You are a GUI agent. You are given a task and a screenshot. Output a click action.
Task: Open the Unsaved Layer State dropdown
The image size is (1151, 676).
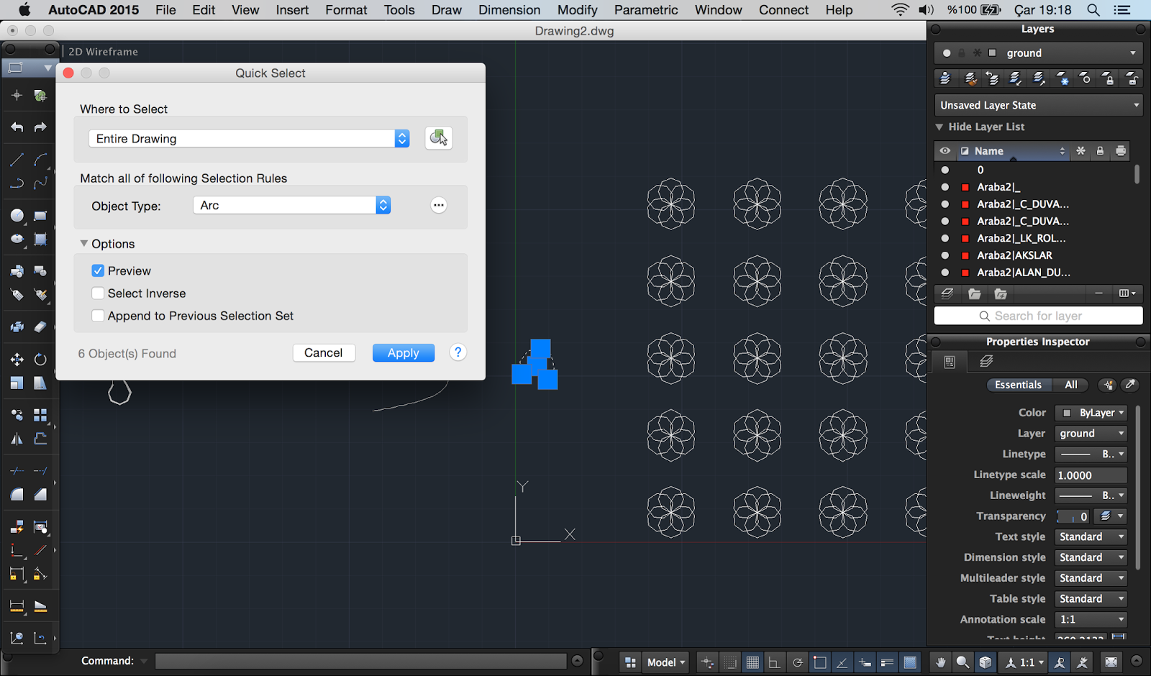tap(1038, 105)
